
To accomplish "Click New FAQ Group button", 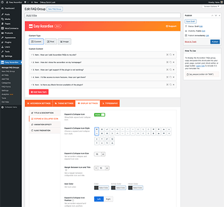I will (55, 9).
